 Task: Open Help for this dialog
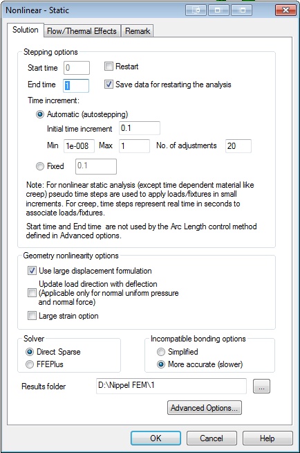tap(268, 438)
